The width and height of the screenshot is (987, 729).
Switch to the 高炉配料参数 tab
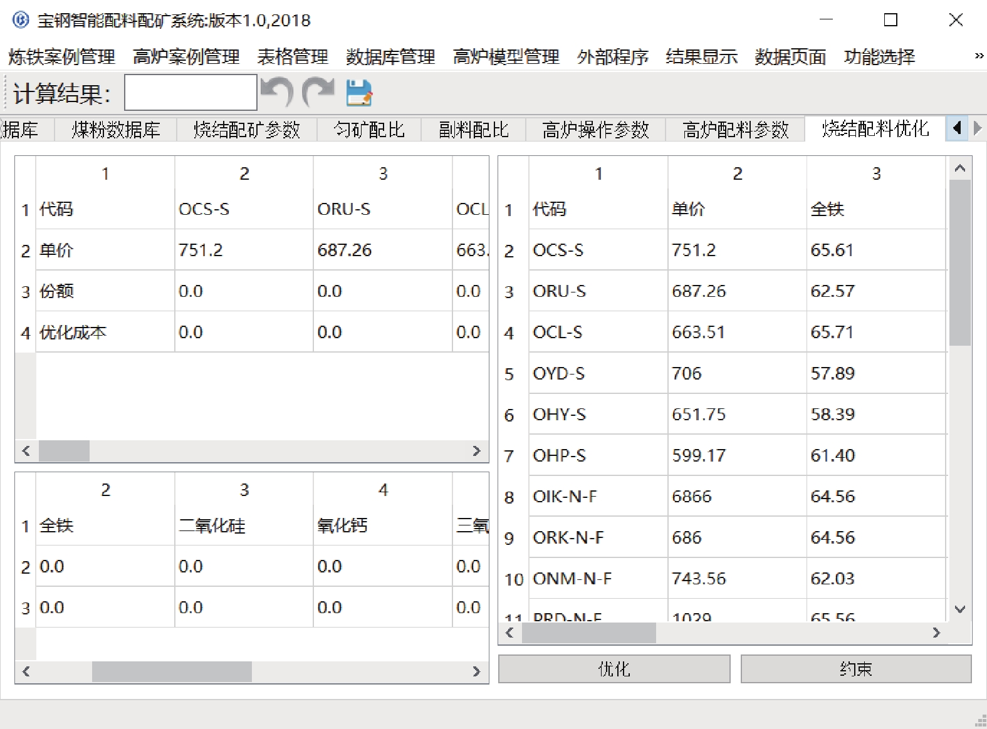[735, 130]
